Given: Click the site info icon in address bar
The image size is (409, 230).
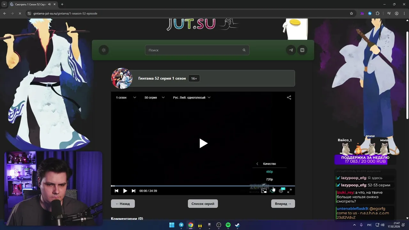Looking at the screenshot, I should pos(29,13).
